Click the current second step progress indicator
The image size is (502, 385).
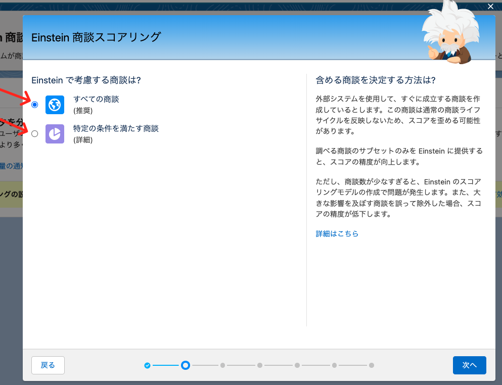(186, 365)
